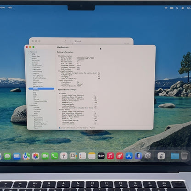
Task: Collapse the Hardware section in sidebar
Action: (28, 52)
